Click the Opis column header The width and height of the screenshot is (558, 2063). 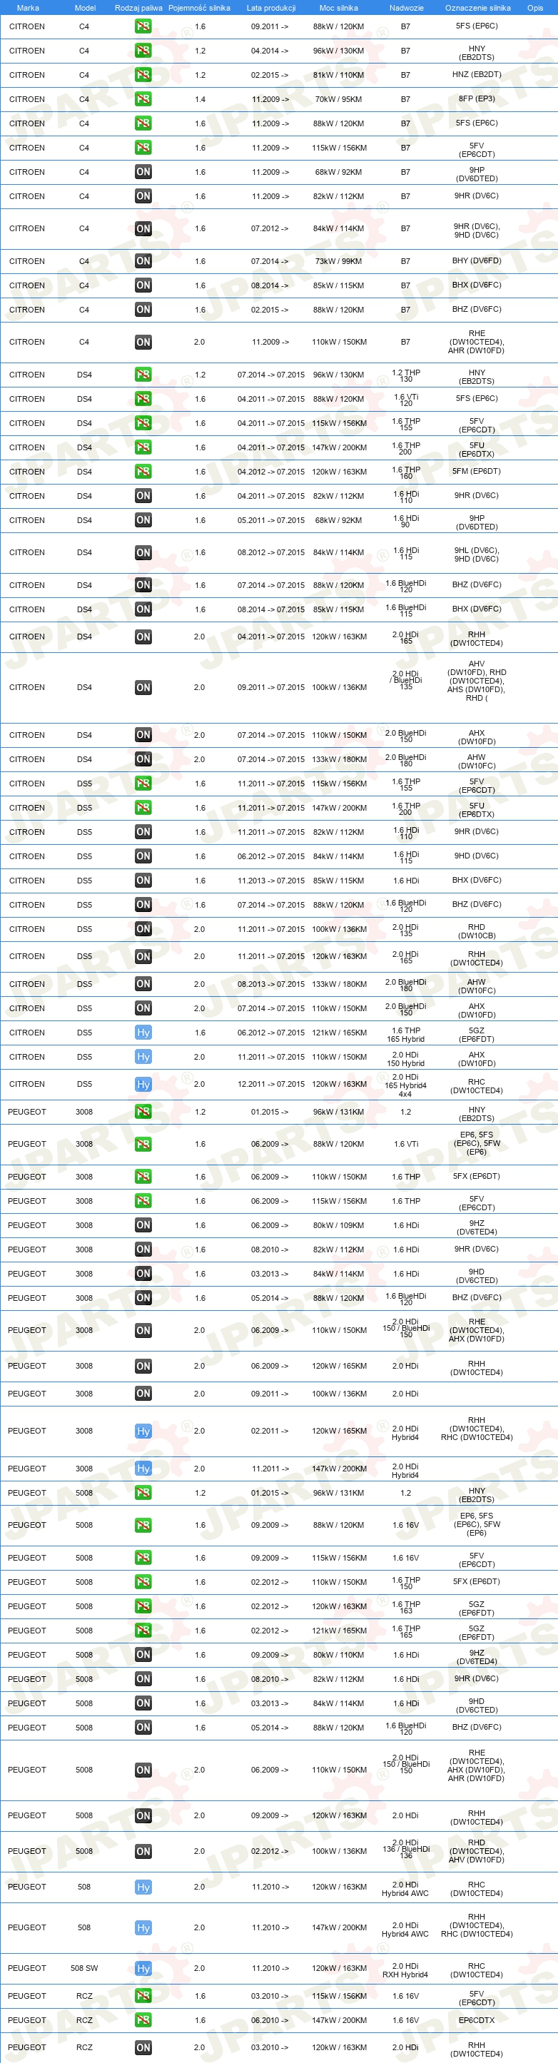coord(534,8)
